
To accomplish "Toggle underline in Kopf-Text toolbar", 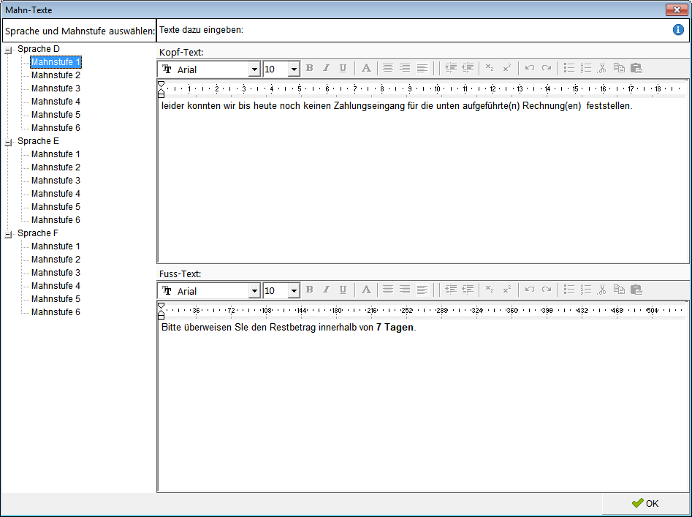I will click(343, 68).
